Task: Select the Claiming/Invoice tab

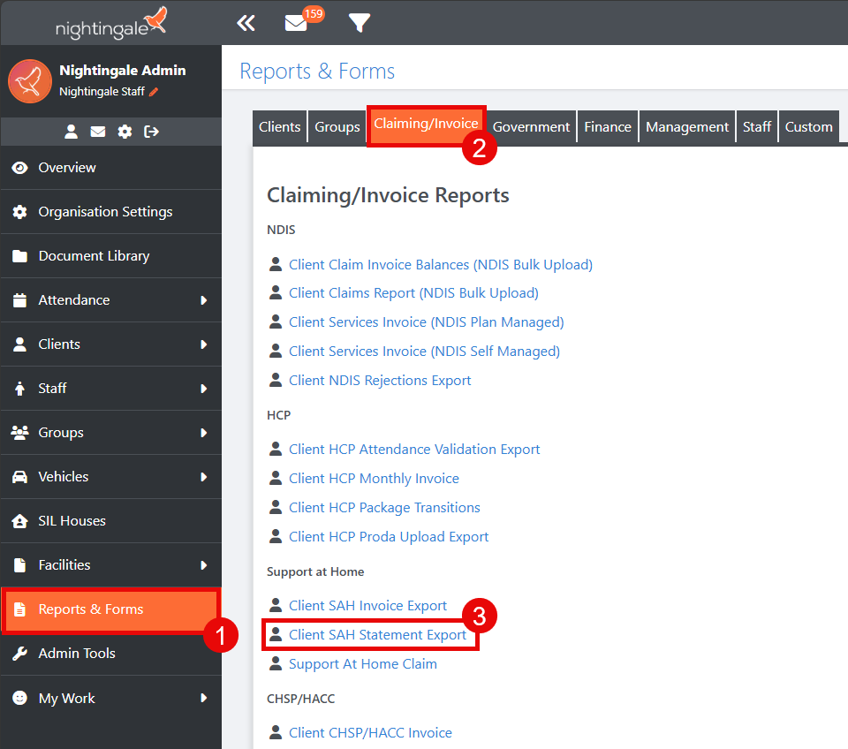Action: click(x=426, y=124)
